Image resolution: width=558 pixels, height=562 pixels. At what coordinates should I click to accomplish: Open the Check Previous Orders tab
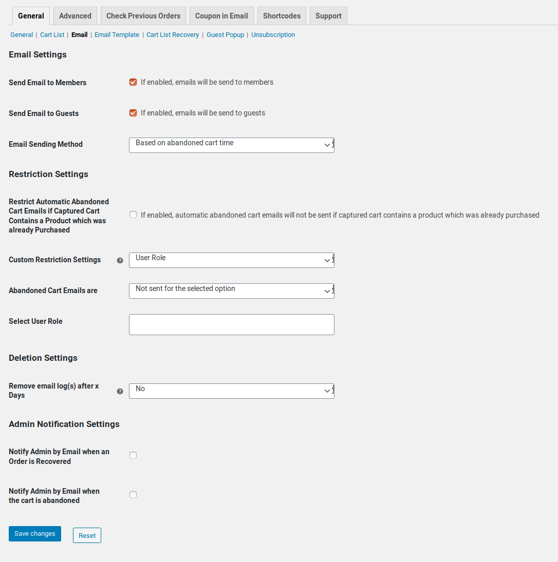[143, 16]
